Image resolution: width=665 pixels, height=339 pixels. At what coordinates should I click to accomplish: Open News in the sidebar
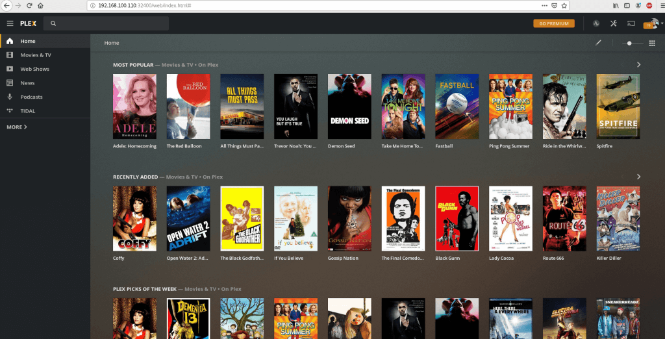45,82
